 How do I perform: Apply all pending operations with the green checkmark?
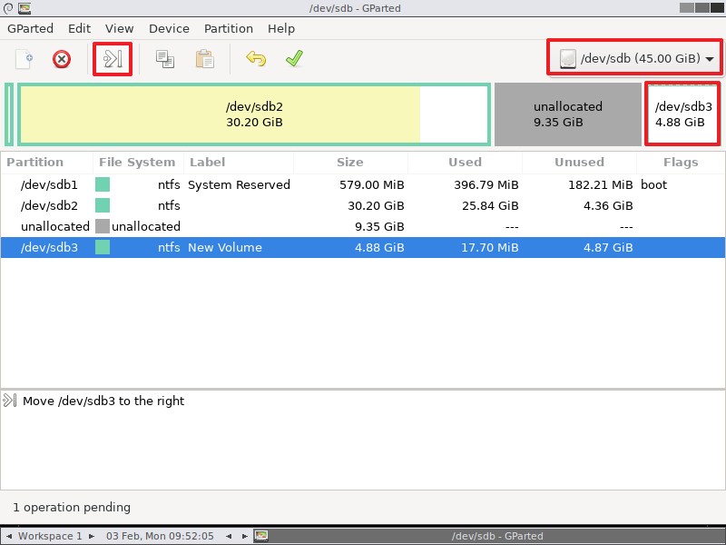[x=292, y=58]
